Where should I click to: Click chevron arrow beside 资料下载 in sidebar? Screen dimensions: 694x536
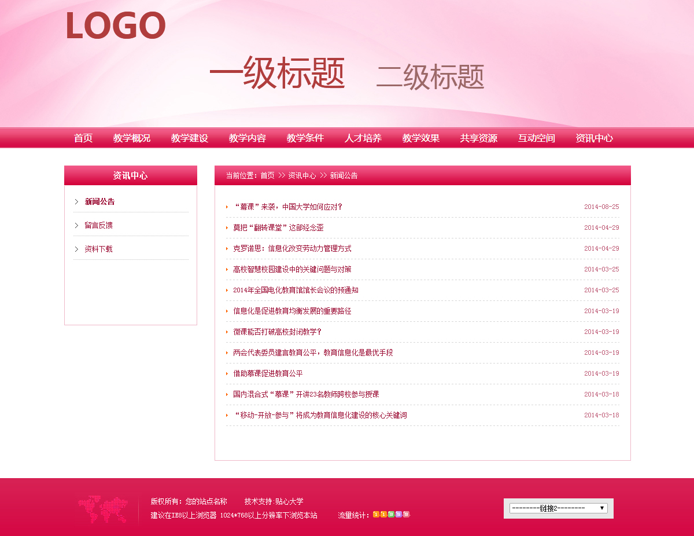[x=76, y=249]
